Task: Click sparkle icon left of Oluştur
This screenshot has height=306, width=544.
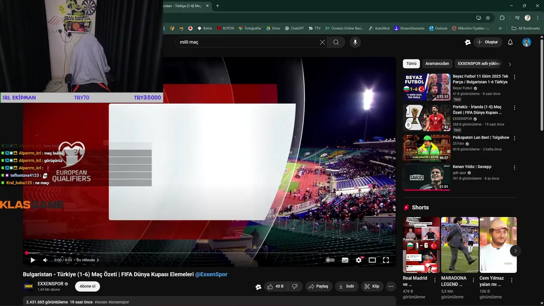Action: pos(467,42)
